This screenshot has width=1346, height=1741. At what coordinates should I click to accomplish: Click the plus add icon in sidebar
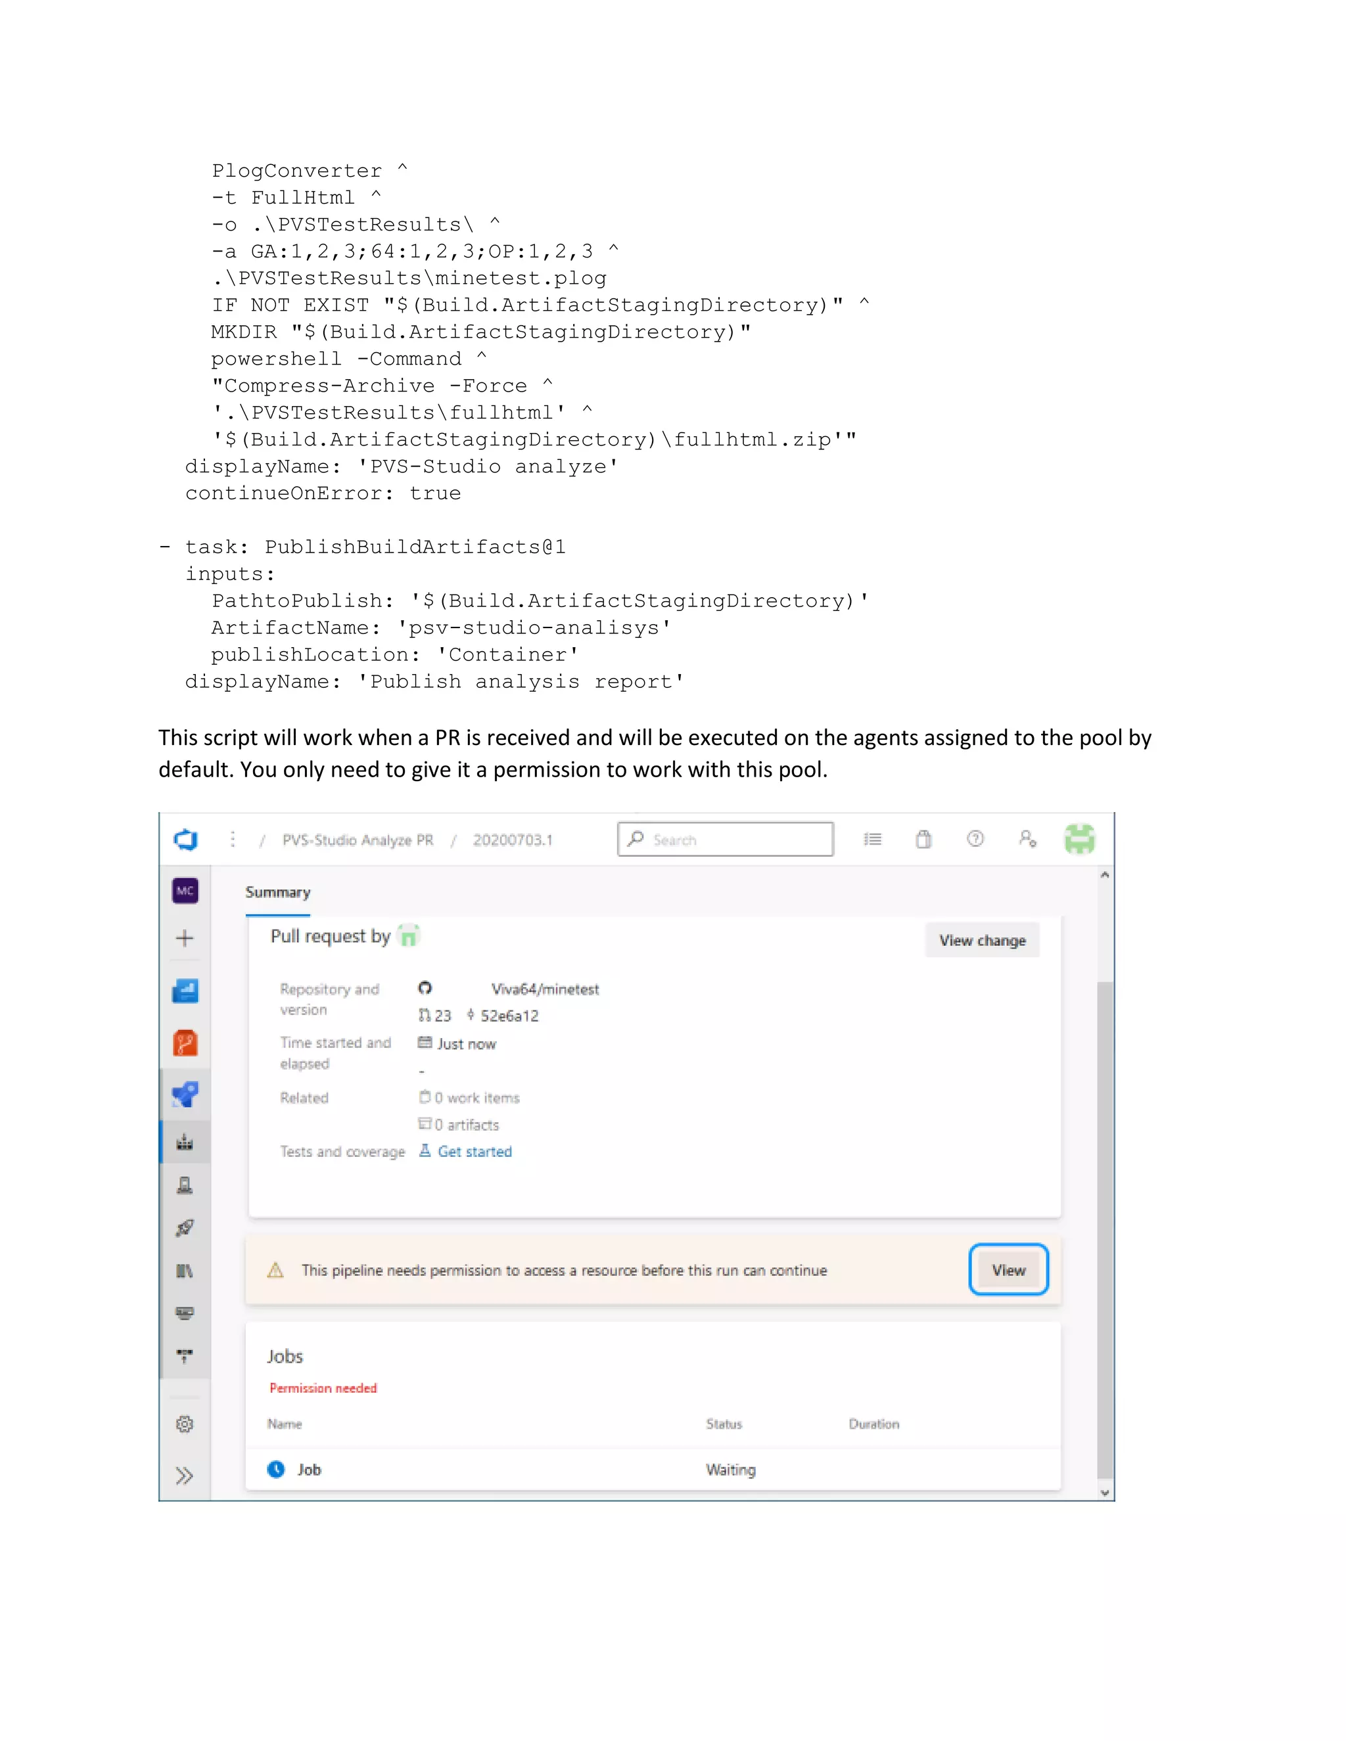pos(185,938)
